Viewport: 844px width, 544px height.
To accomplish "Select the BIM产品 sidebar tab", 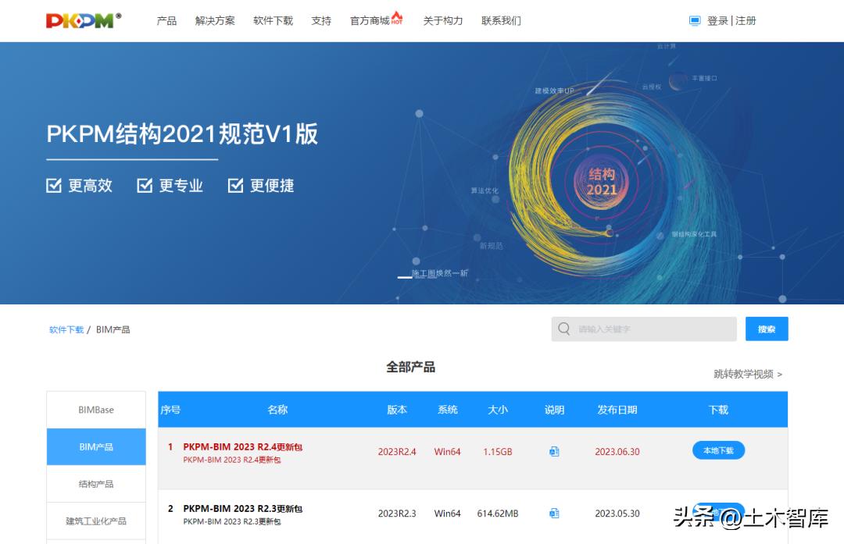I will (96, 446).
